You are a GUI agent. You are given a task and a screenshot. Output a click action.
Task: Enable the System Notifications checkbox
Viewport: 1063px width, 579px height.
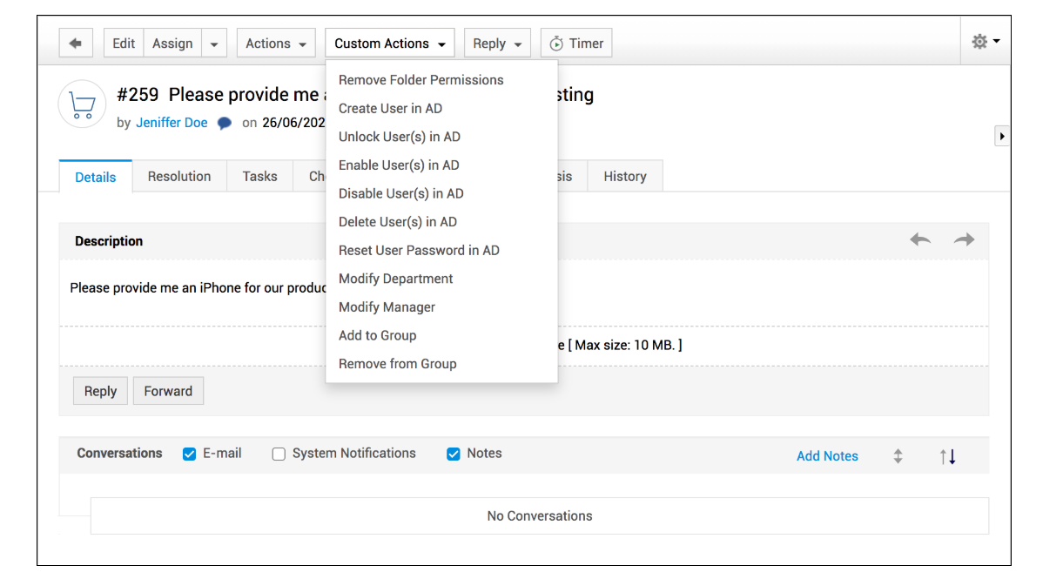pyautogui.click(x=279, y=454)
